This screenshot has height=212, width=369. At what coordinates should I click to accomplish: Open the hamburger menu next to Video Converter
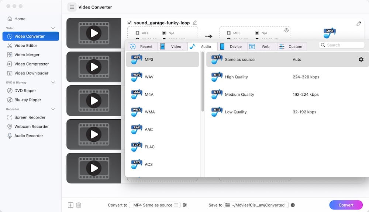pyautogui.click(x=72, y=7)
